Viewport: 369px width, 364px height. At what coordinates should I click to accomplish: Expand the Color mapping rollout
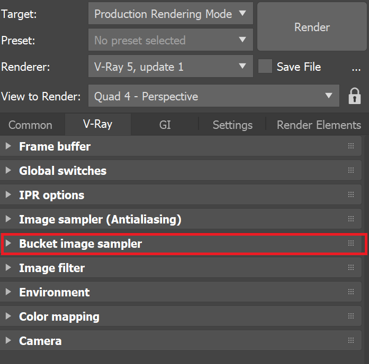59,316
